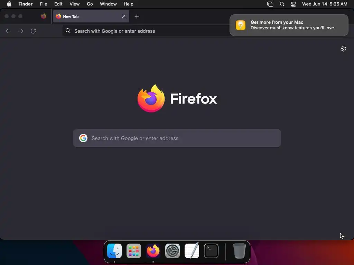Viewport: 354px width, 265px height.
Task: Click the Tips lightbulb icon in notification
Action: pyautogui.click(x=241, y=25)
